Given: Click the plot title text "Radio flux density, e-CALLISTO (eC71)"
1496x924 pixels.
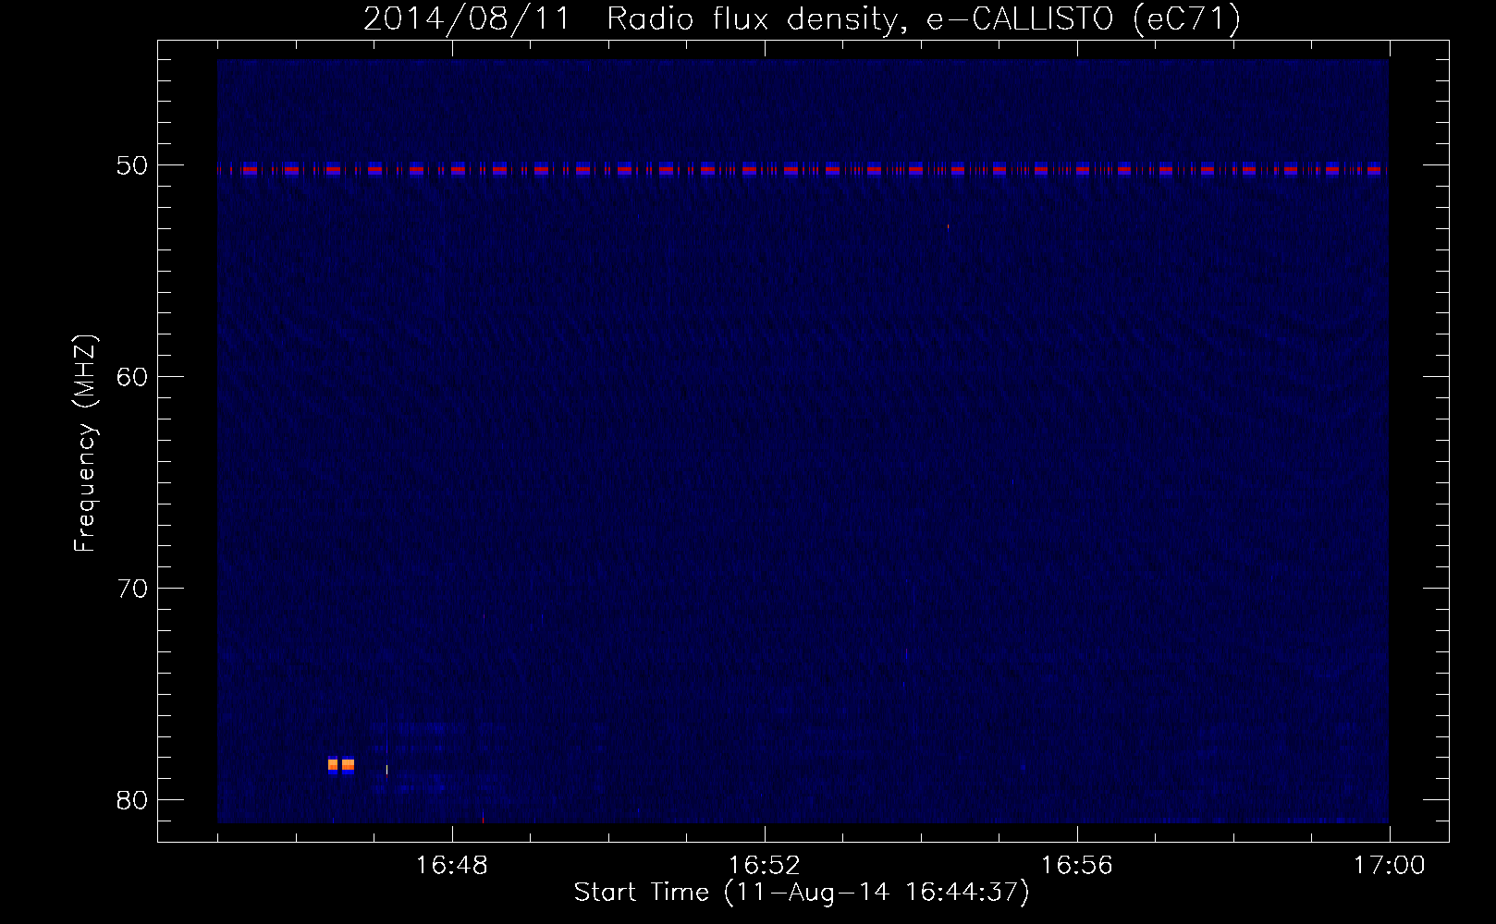Looking at the screenshot, I should click(923, 19).
